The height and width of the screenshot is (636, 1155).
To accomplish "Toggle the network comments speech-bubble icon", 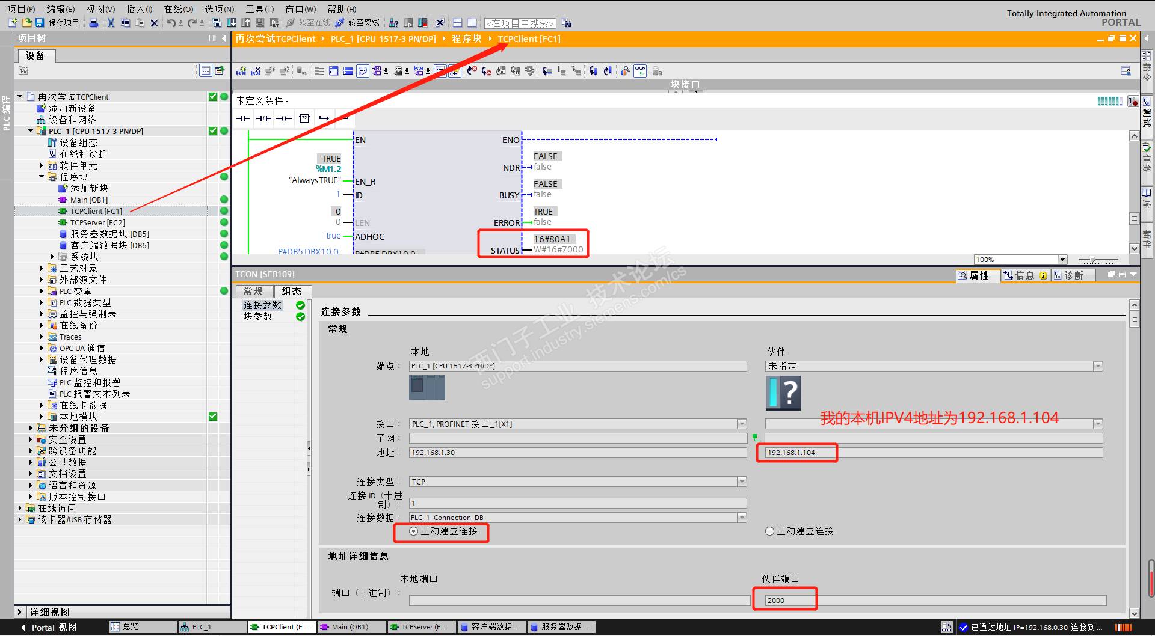I will click(363, 71).
